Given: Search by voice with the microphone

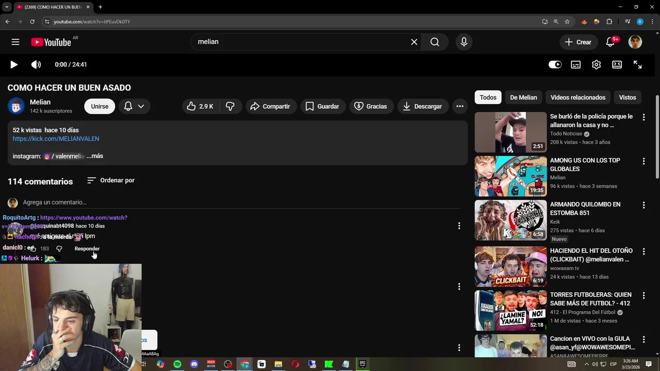Looking at the screenshot, I should [464, 42].
